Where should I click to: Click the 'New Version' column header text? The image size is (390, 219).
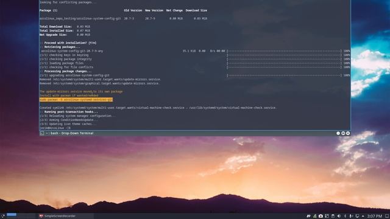154,10
